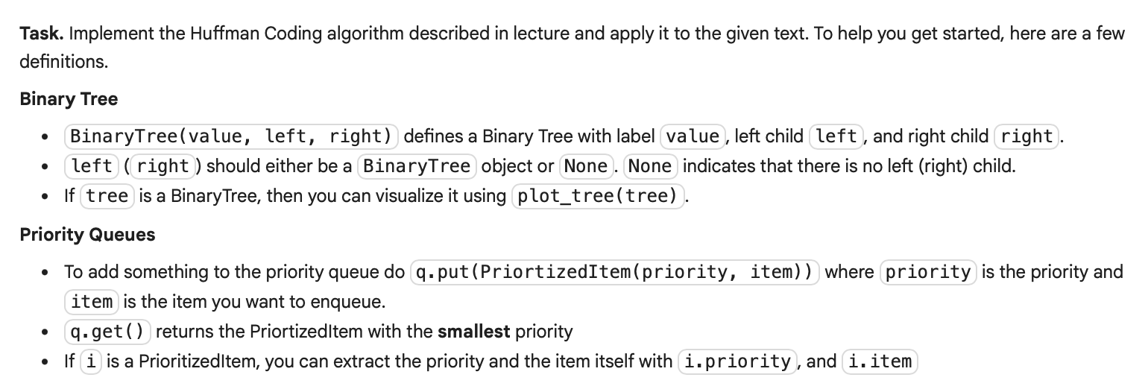
Task: Click the "None" code word before "indicates"
Action: pyautogui.click(x=650, y=166)
